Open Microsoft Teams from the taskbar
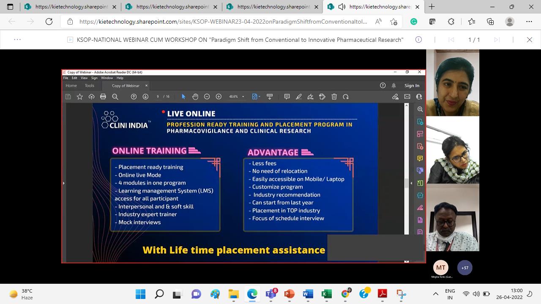This screenshot has width=541, height=304. point(270,294)
